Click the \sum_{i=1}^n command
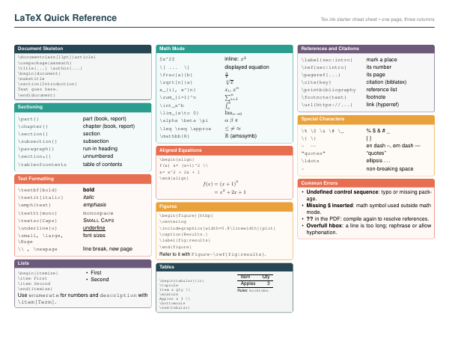This screenshot has width=449, height=347. 178,97
